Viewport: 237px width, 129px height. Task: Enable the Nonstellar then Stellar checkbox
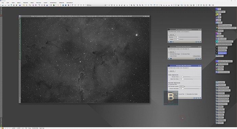click(186, 94)
